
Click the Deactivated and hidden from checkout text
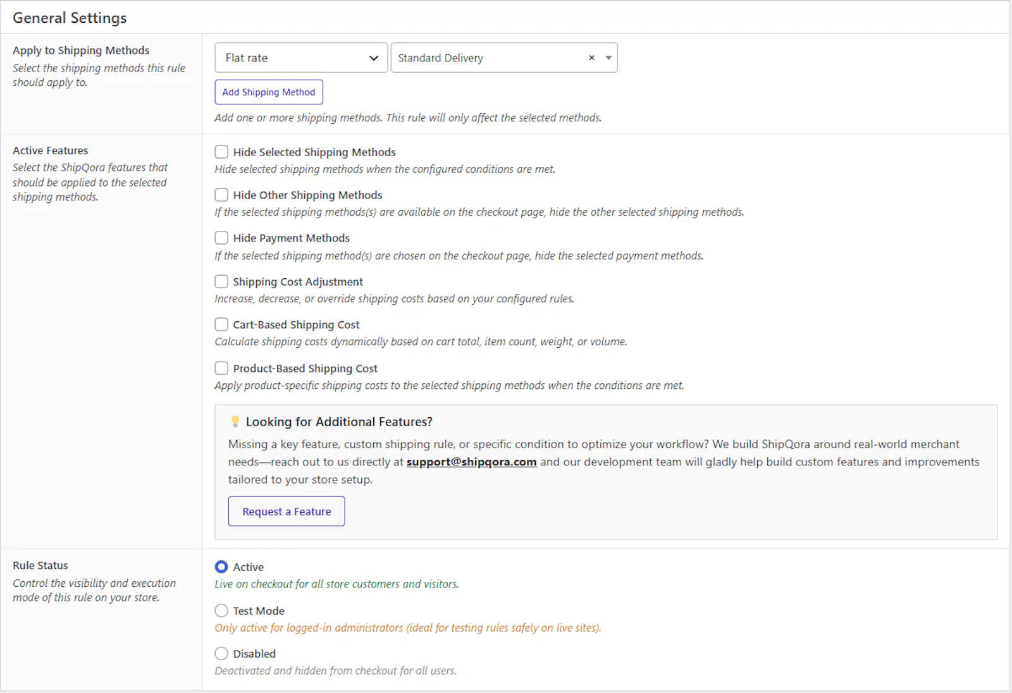tap(335, 671)
